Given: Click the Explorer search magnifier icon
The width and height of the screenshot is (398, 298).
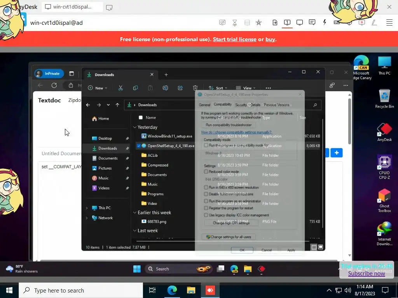Looking at the screenshot, I should (x=315, y=105).
